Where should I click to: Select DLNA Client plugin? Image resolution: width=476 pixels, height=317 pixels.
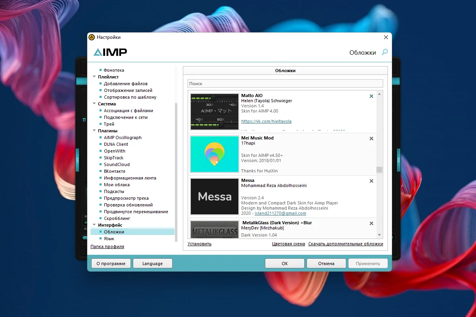click(116, 144)
